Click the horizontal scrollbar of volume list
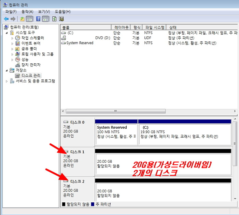 pyautogui.click(x=115, y=111)
